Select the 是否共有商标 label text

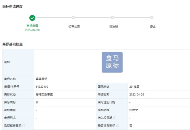tap(107, 125)
